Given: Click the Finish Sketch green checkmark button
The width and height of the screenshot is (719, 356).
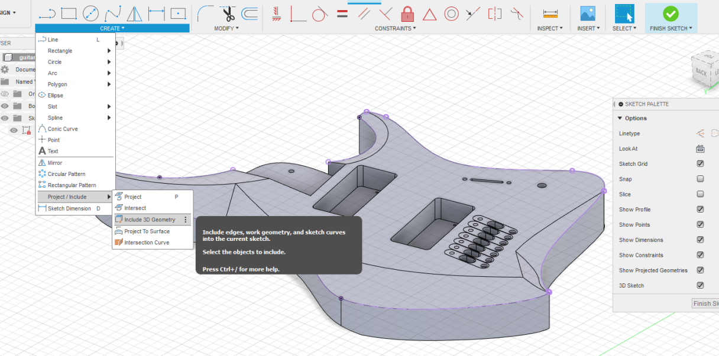Looking at the screenshot, I should (x=671, y=14).
